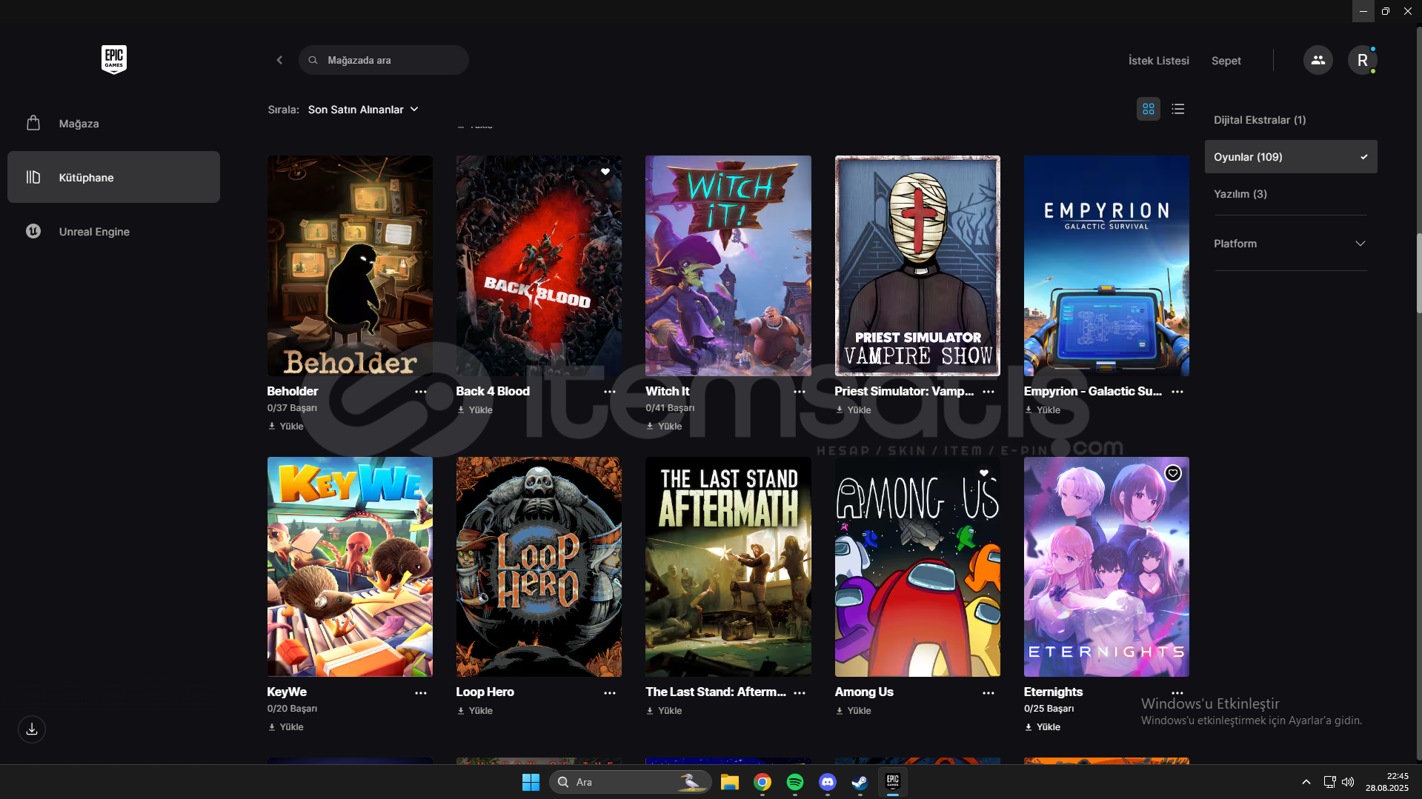
Task: Click the 0/41 Başarı text under Witch It
Action: pyautogui.click(x=670, y=408)
